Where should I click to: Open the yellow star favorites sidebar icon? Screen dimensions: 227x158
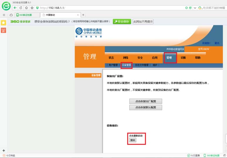[4, 23]
